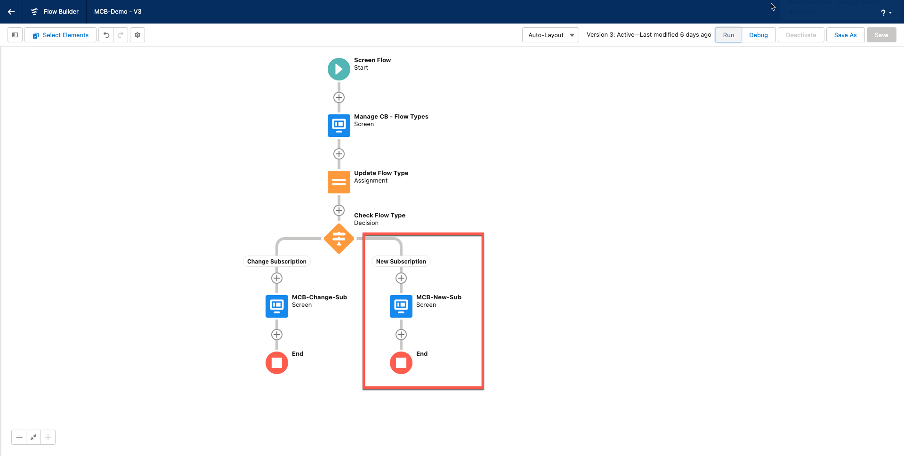Open Manage CB - Flow Types screen element

[x=339, y=126]
